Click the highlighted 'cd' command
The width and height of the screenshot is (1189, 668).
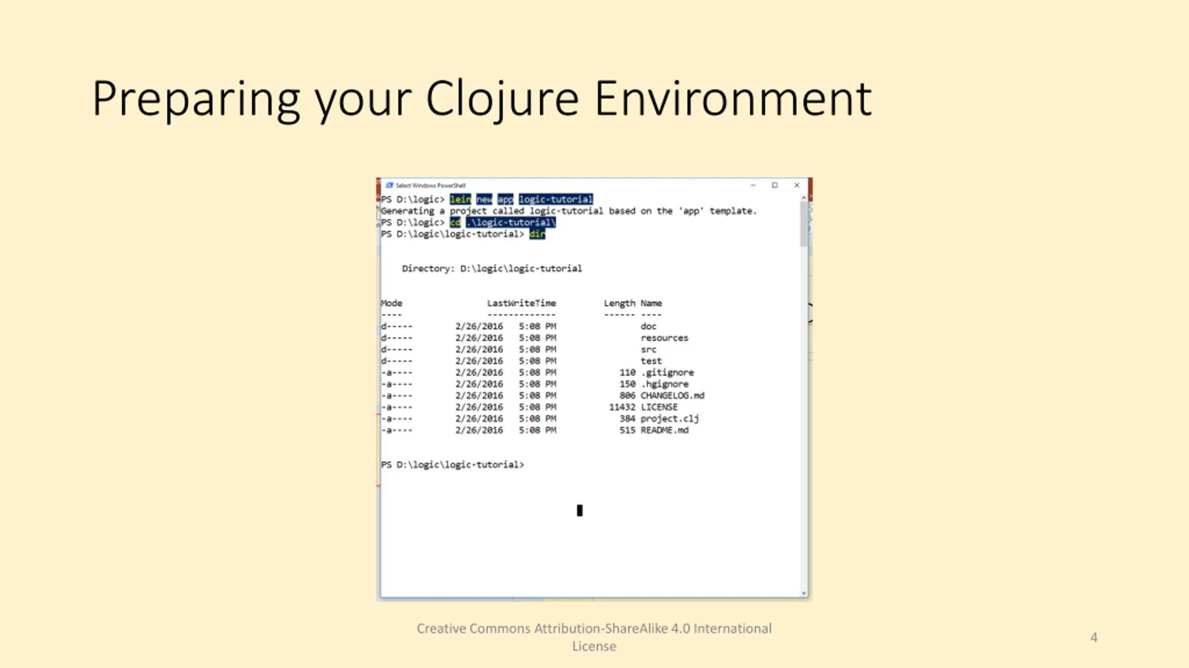455,223
